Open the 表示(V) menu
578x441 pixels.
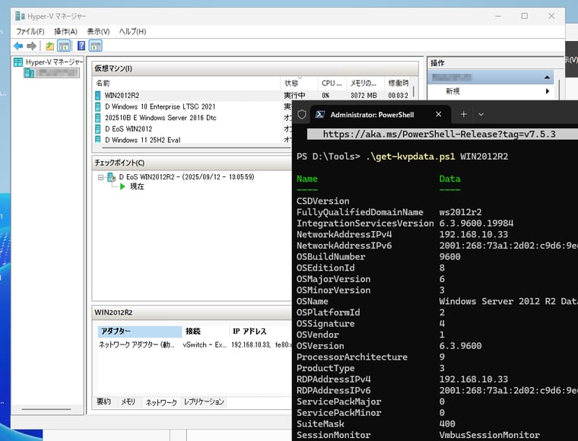click(98, 32)
